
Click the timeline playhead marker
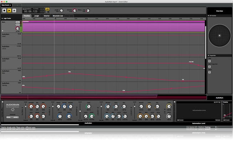[x=54, y=18]
